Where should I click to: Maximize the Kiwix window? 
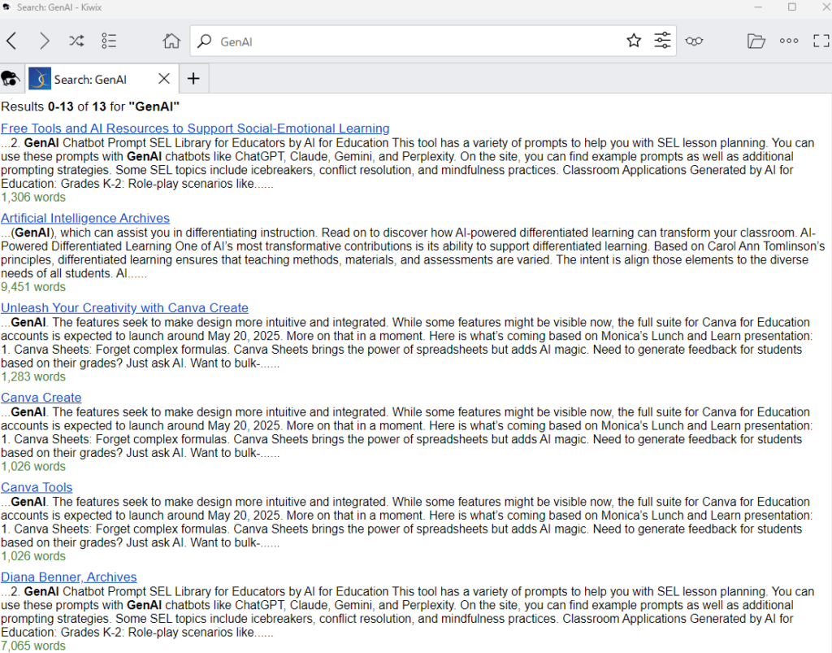coord(791,7)
